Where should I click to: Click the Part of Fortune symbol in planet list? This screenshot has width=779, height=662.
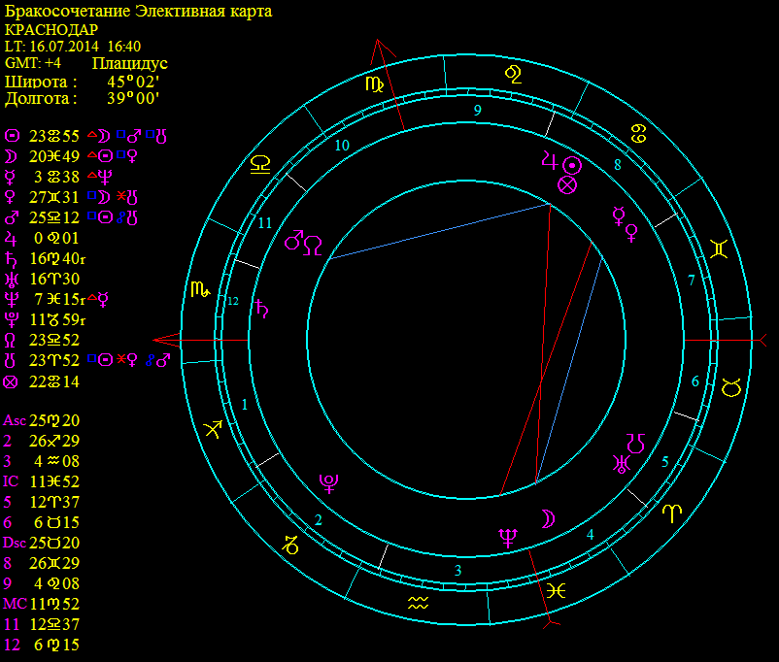click(x=11, y=381)
